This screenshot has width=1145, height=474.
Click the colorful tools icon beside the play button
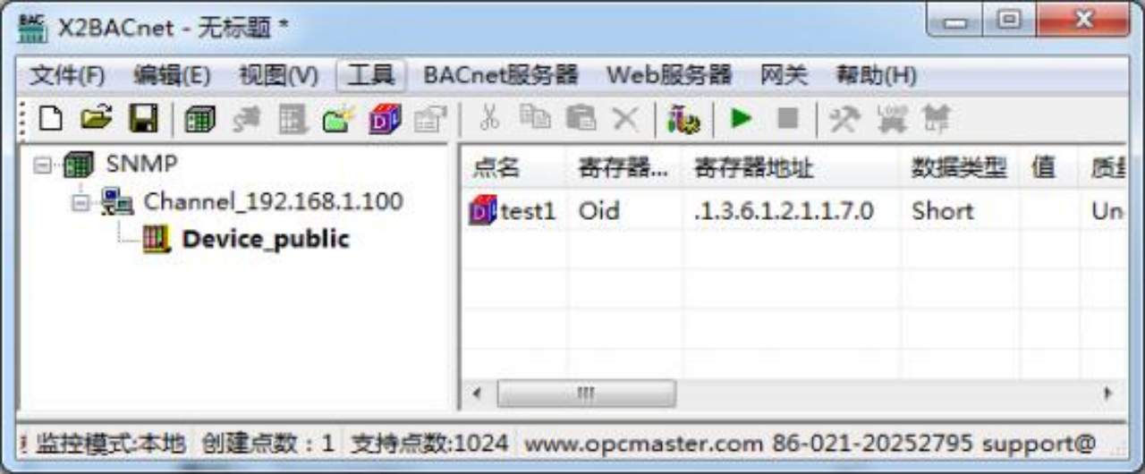[x=684, y=120]
